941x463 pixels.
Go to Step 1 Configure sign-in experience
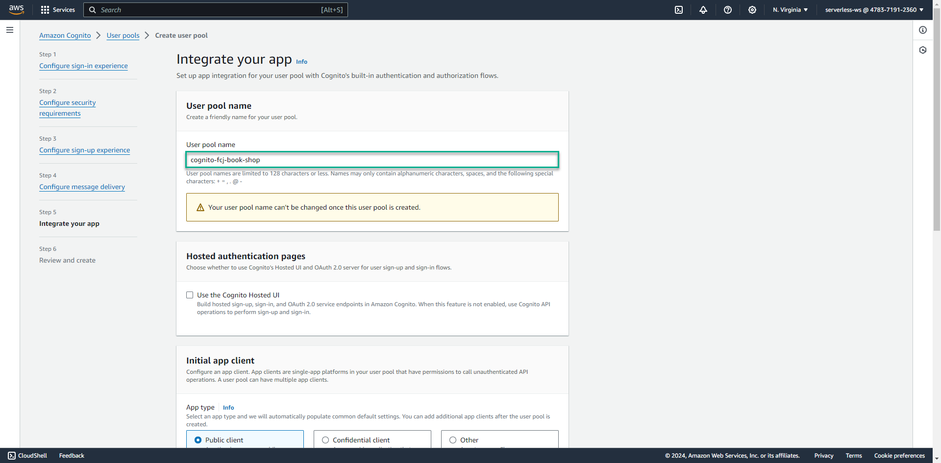[83, 66]
